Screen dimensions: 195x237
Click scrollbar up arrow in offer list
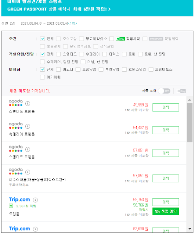point(190,100)
